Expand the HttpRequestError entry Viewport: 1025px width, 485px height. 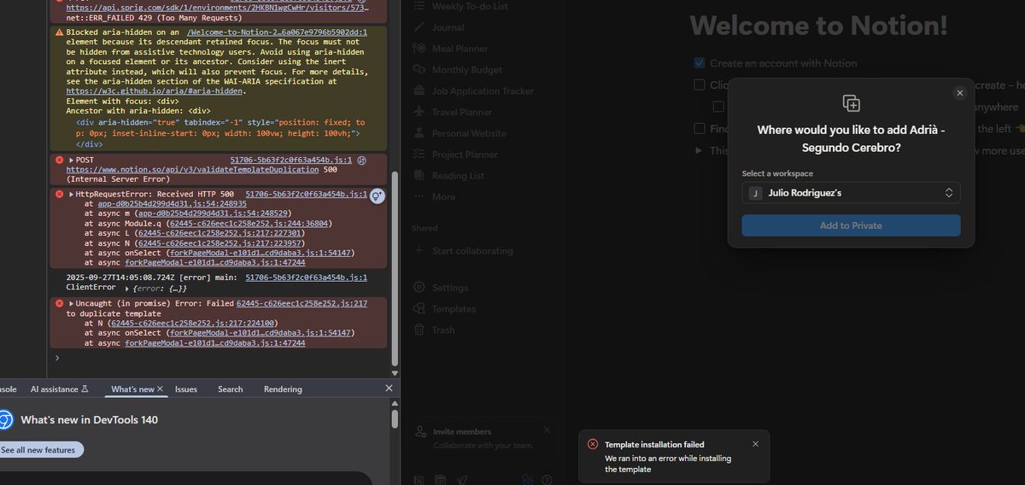(x=72, y=195)
